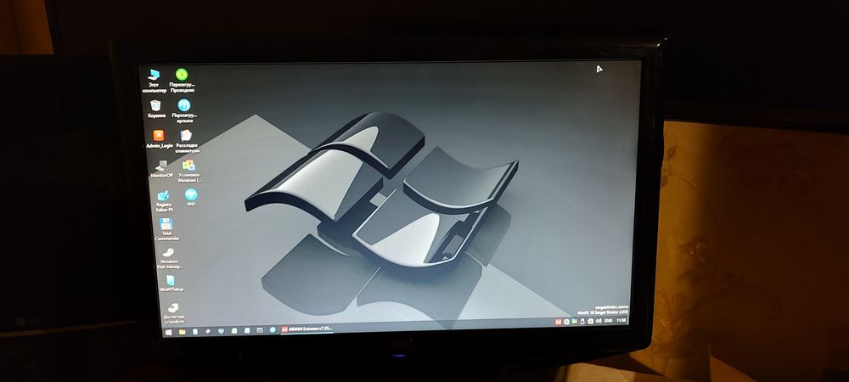Open the volume speaker icon in the tray
This screenshot has height=382, width=849.
[599, 321]
